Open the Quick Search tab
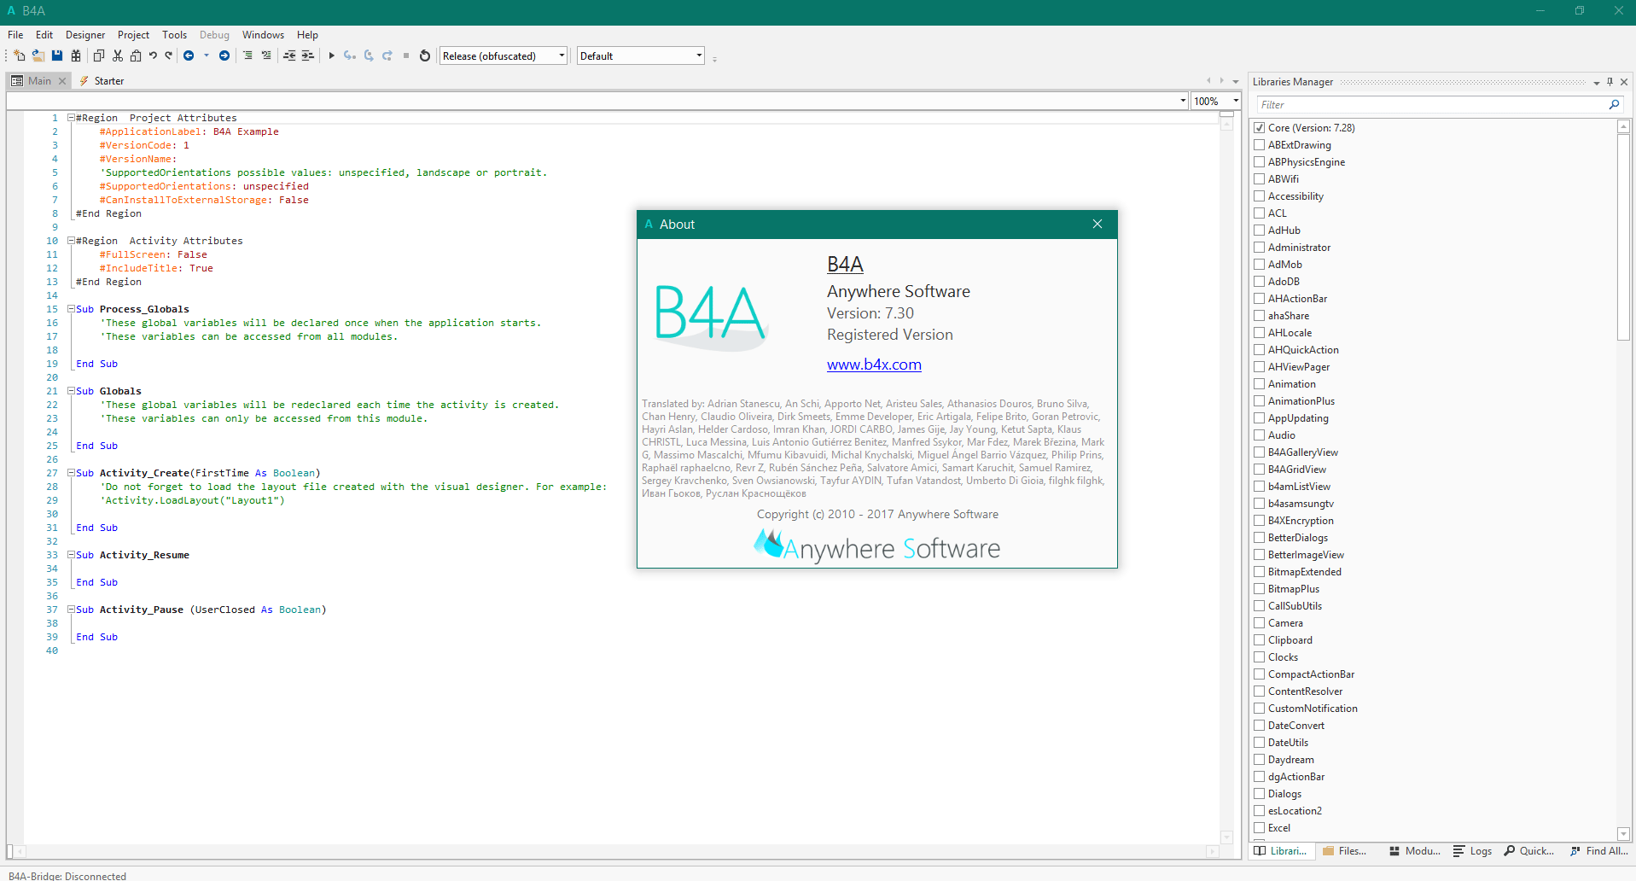This screenshot has width=1636, height=881. point(1529,851)
